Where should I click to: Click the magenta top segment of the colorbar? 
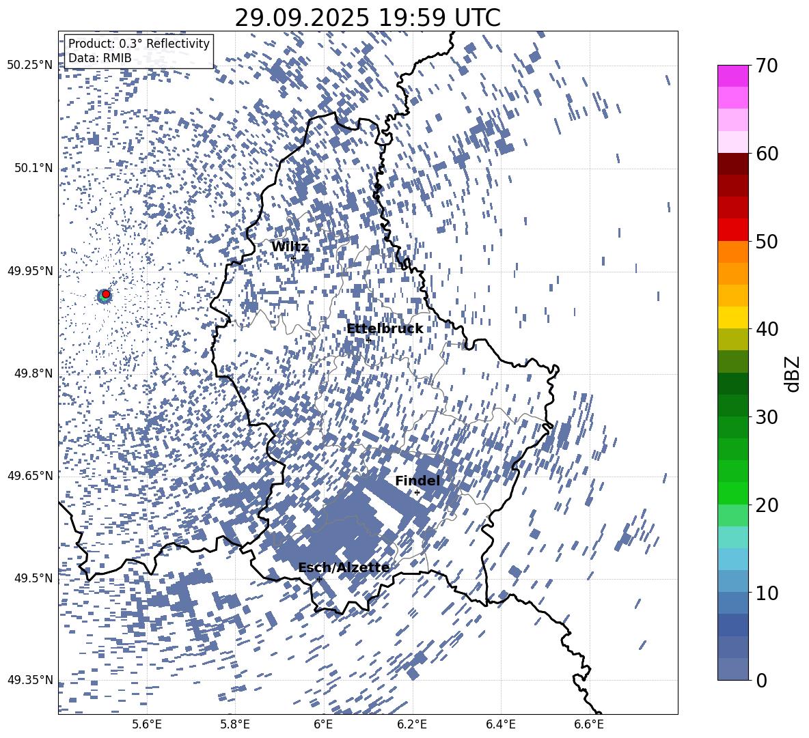(732, 76)
